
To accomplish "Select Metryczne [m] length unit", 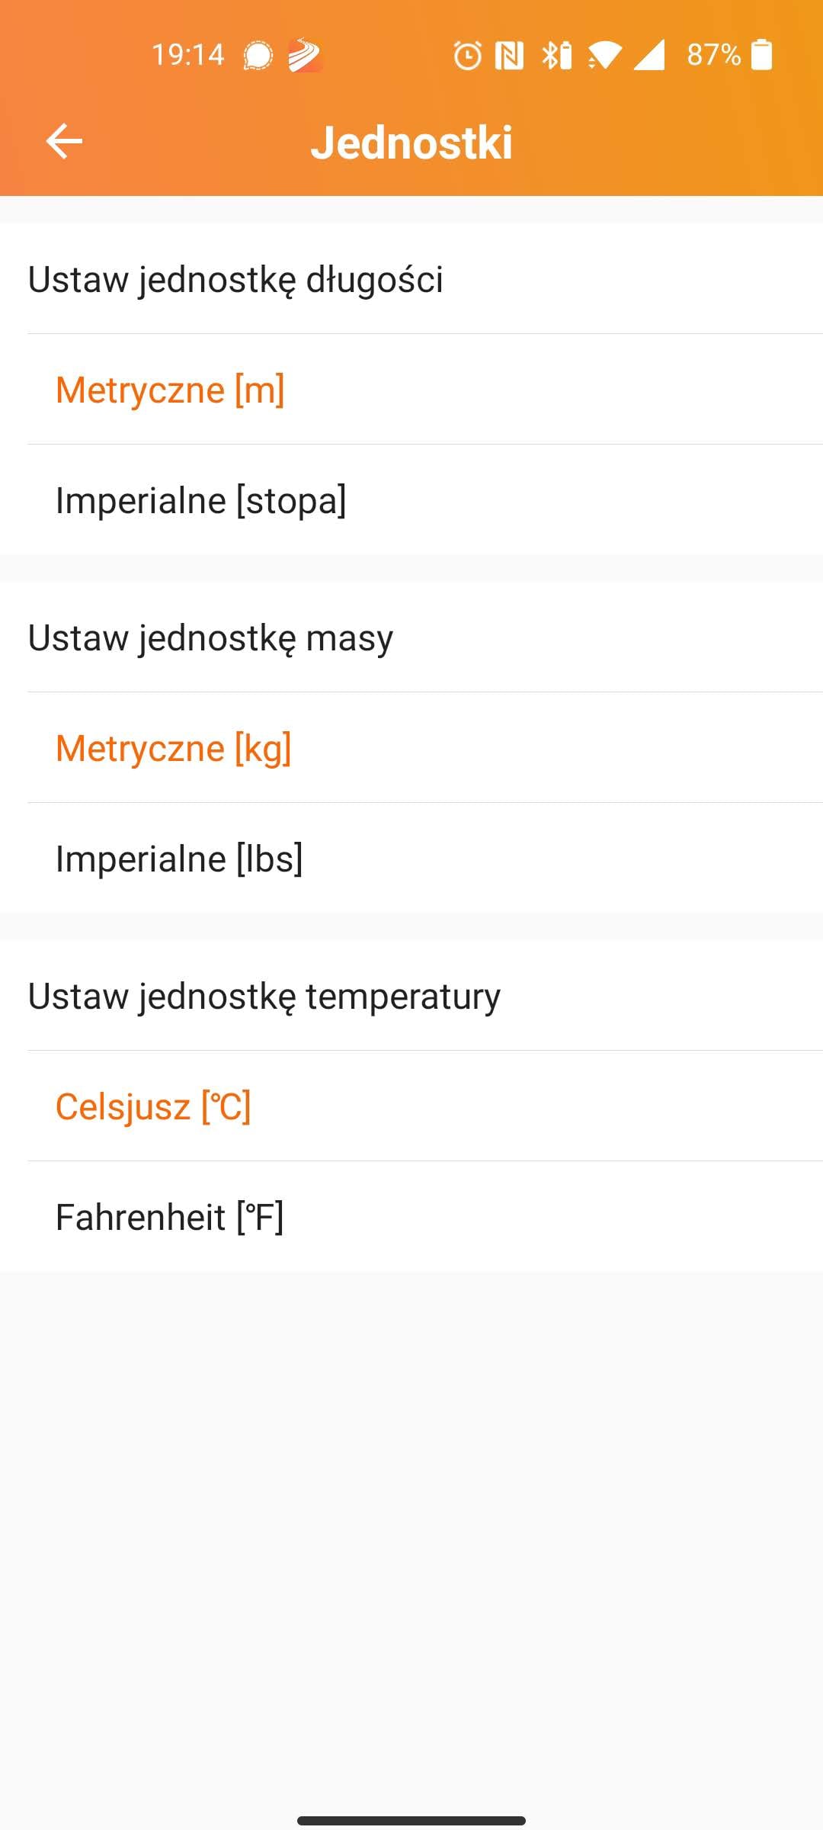I will tap(170, 390).
